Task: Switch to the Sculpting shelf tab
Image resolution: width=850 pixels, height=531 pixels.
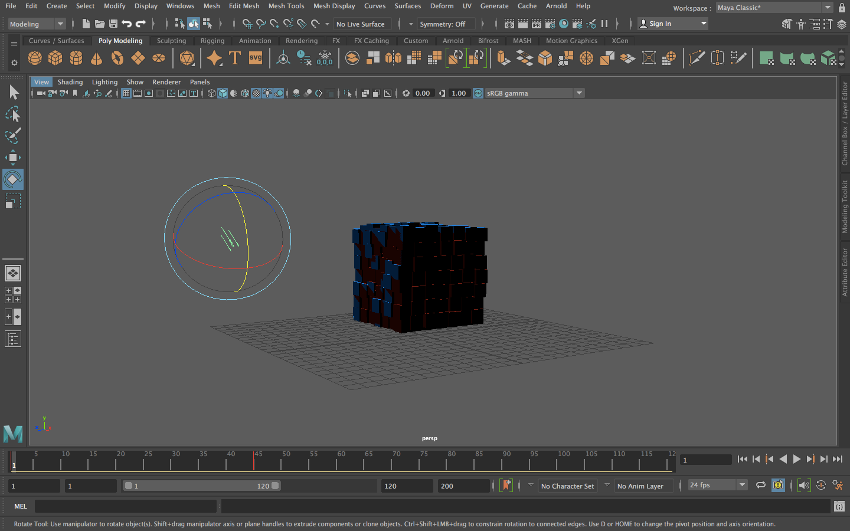Action: [171, 41]
